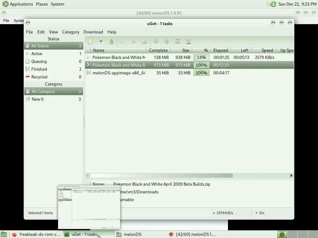Viewport: 318px width, 238px height.
Task: Select the Active status filter
Action: tap(53, 54)
